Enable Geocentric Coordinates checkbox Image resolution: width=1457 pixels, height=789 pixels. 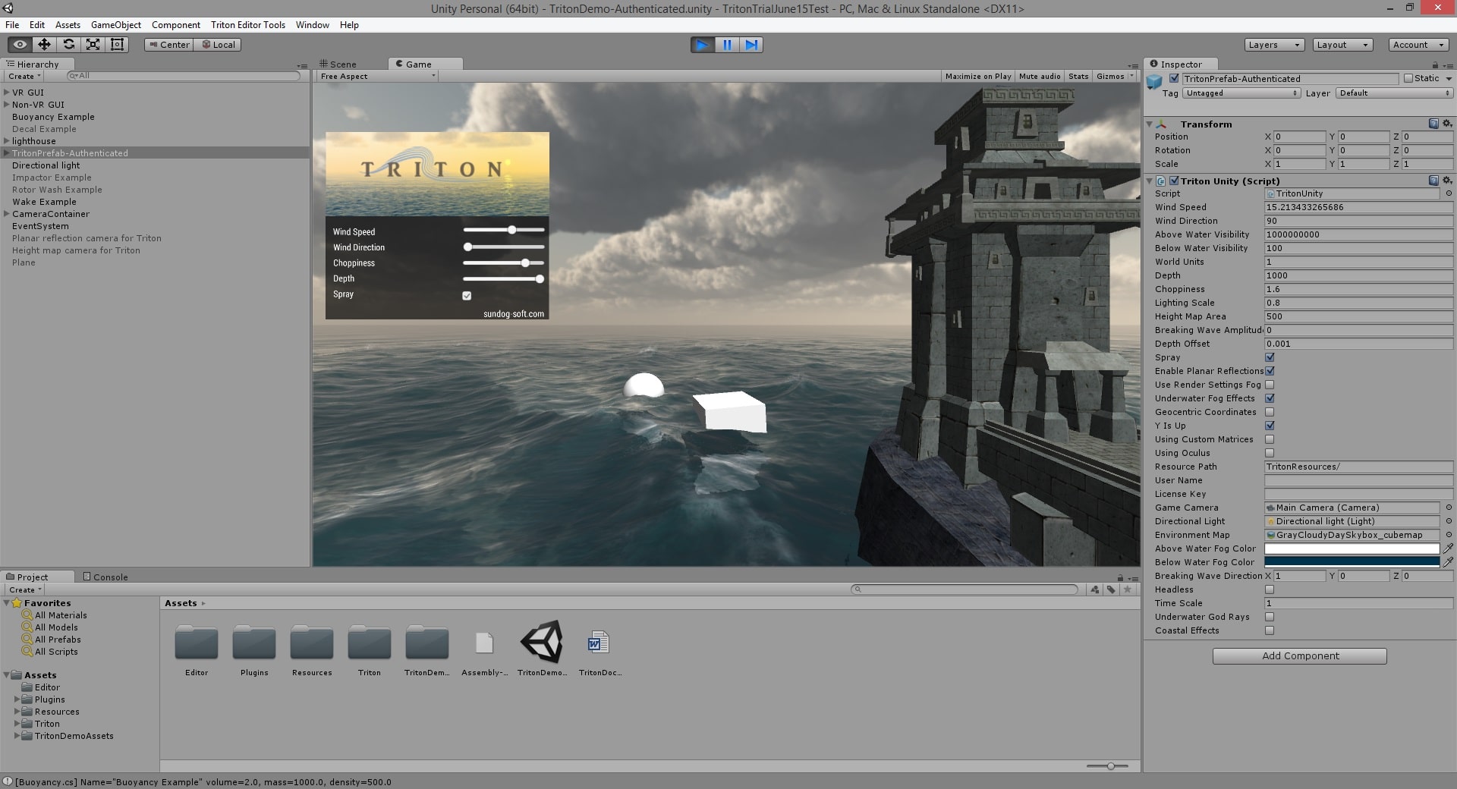(x=1270, y=412)
